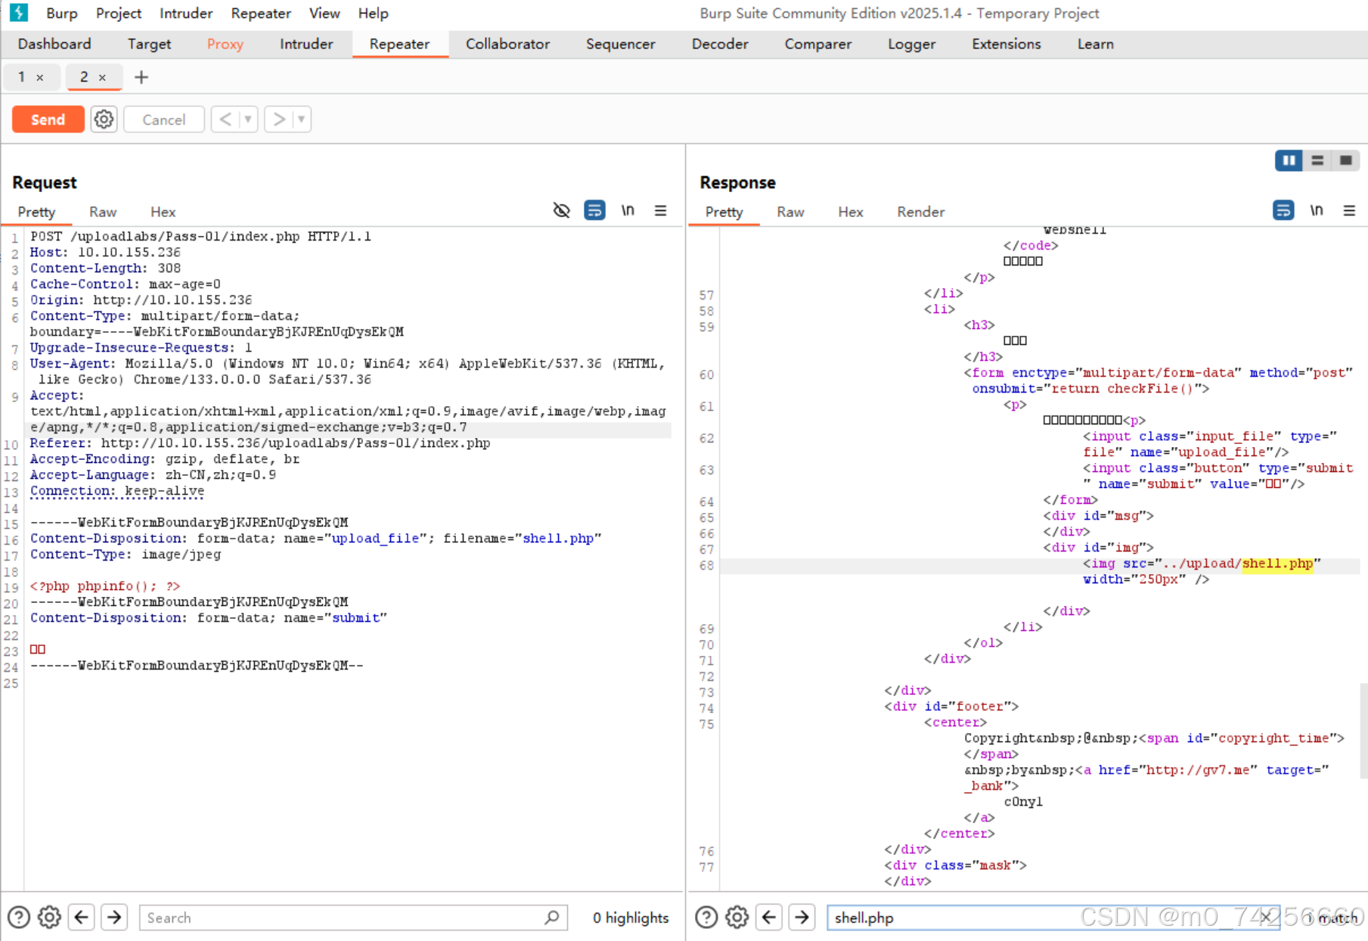Switch to combined tabbed layout view

click(x=1345, y=160)
